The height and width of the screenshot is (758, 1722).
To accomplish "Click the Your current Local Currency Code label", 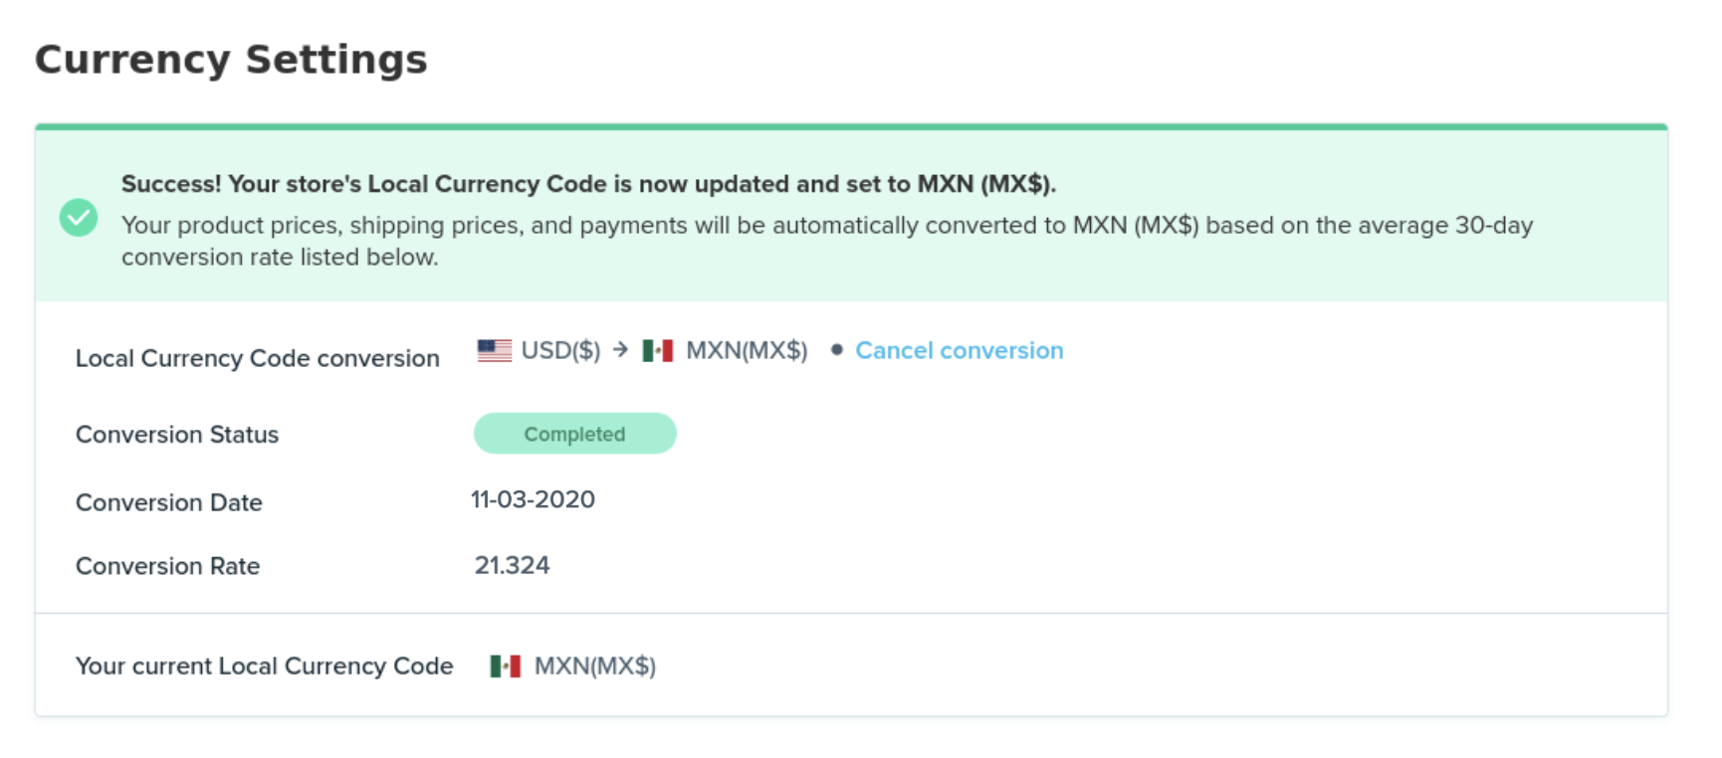I will tap(264, 665).
